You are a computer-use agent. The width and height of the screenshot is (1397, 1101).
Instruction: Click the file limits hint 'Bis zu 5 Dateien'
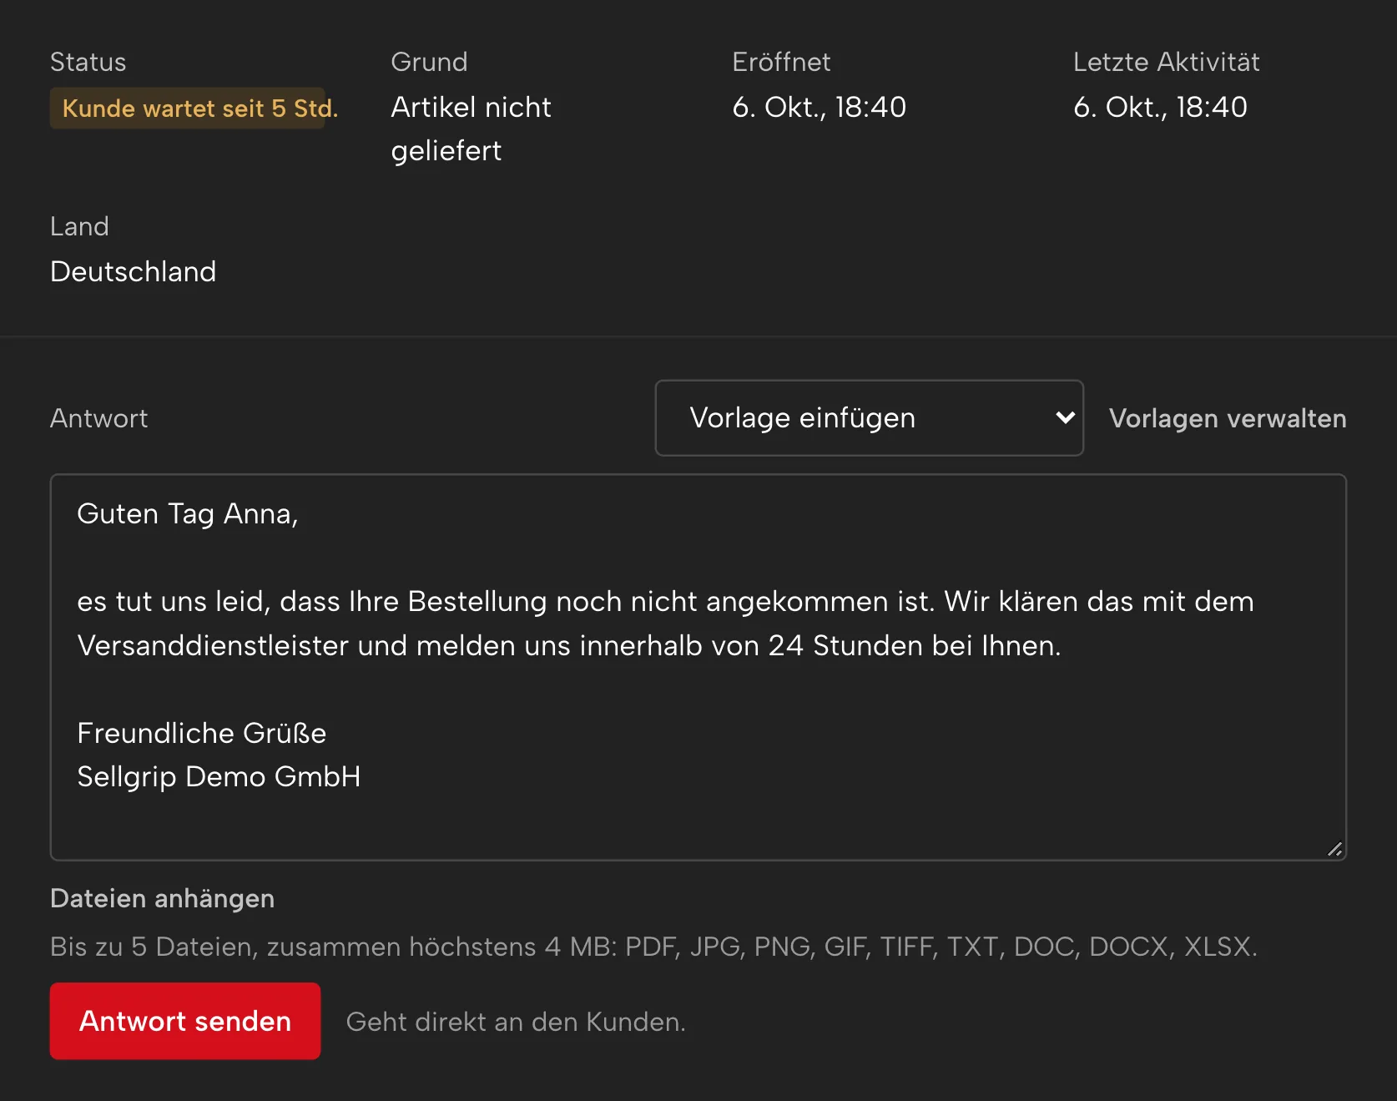(653, 947)
